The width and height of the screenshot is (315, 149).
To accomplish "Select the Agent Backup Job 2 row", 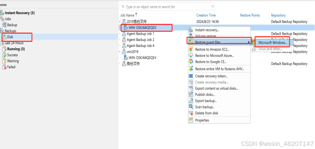I will click(141, 40).
